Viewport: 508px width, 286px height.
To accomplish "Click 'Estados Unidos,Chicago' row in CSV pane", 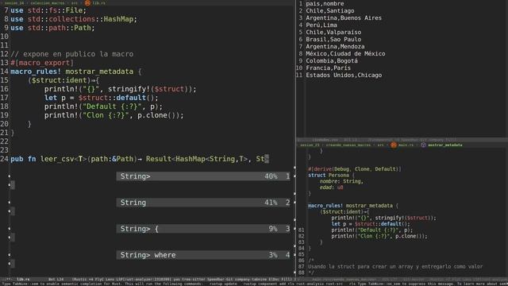I will pos(344,75).
